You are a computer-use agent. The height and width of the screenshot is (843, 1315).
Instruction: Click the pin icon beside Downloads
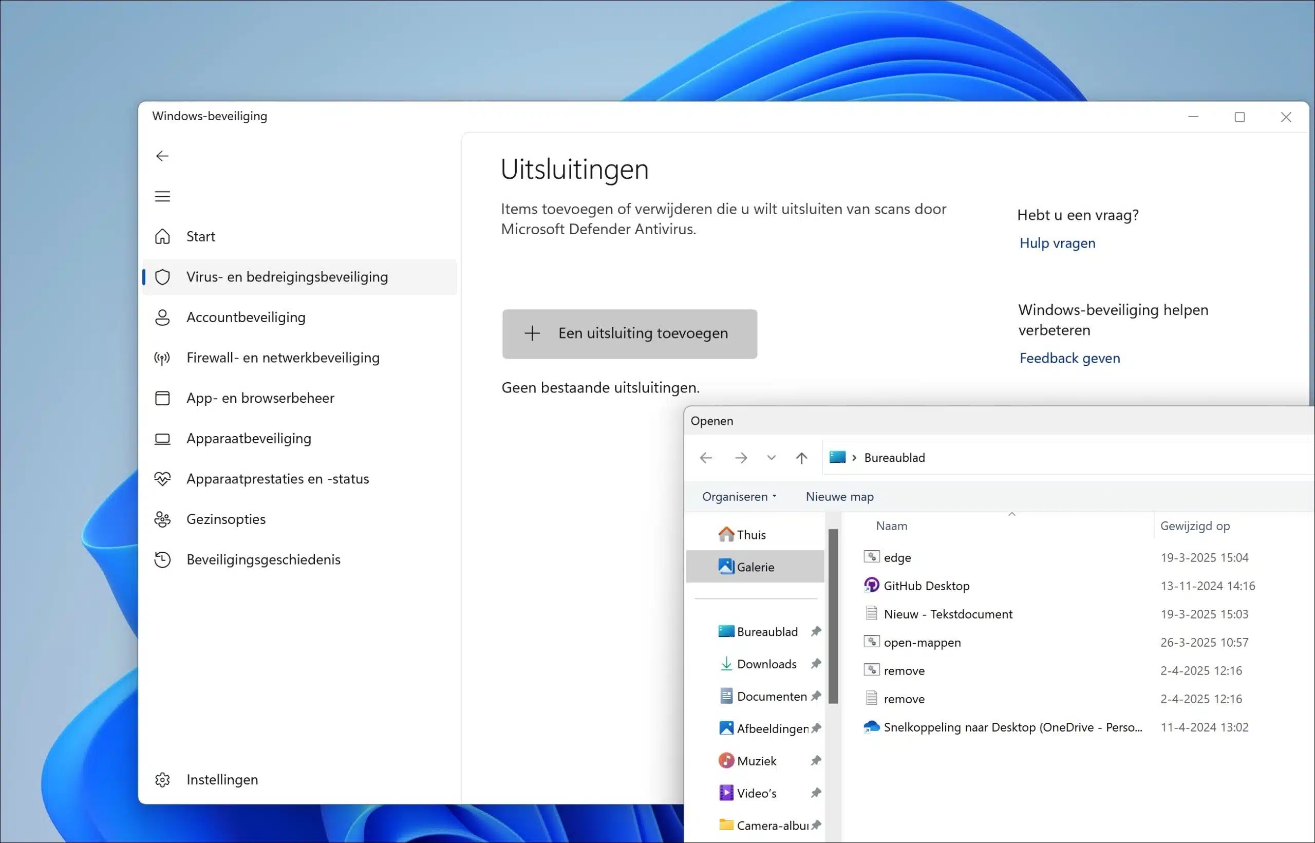[816, 664]
